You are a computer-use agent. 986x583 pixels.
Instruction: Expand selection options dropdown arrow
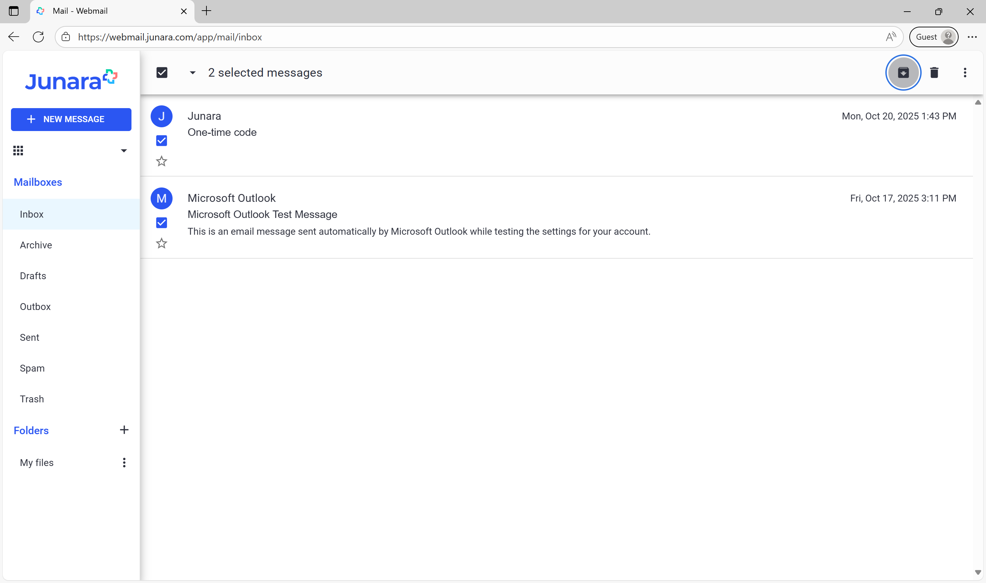click(x=192, y=73)
